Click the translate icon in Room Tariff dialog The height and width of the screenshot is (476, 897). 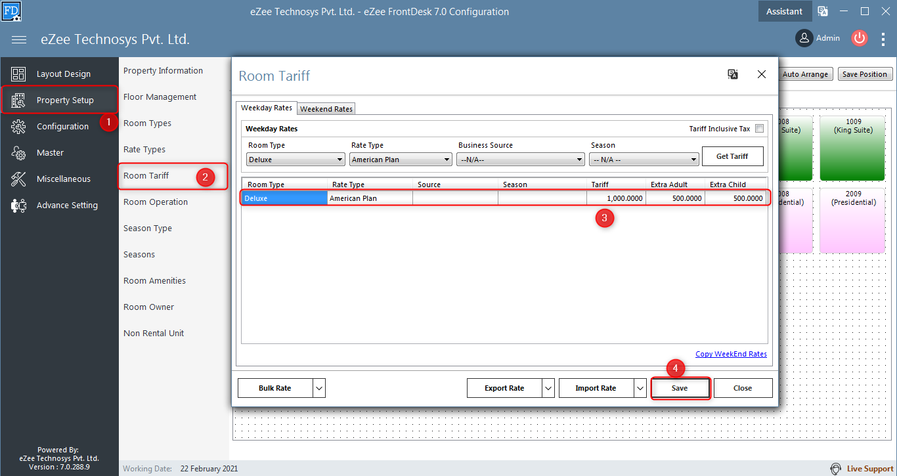coord(733,74)
